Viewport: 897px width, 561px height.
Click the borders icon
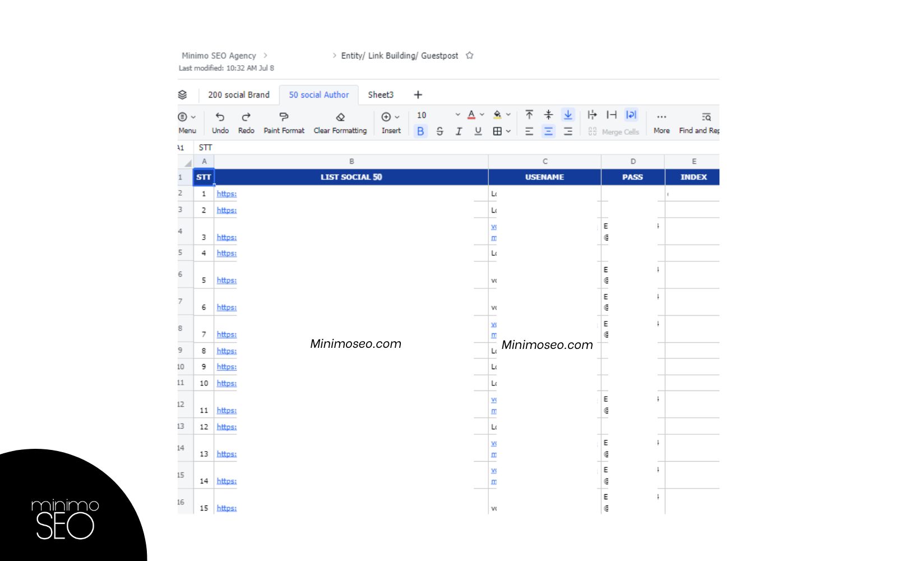(497, 131)
